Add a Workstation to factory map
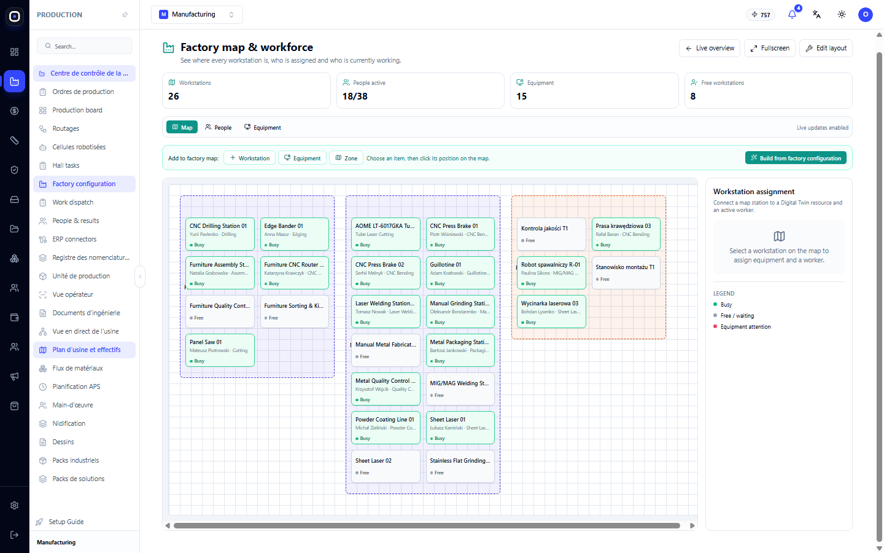 pyautogui.click(x=249, y=158)
